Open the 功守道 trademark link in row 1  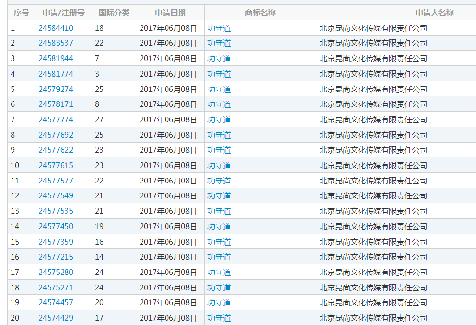click(219, 27)
